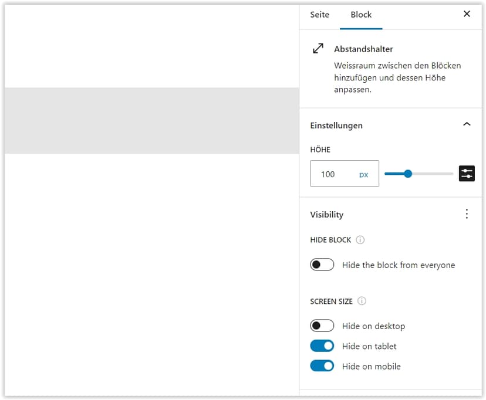Viewport: 486px width, 400px height.
Task: Open the px unit selector
Action: [363, 175]
